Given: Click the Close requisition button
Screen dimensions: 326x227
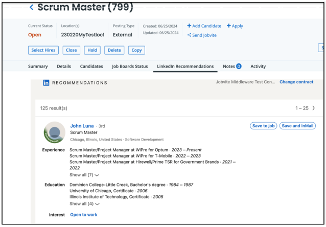Looking at the screenshot, I should [72, 50].
